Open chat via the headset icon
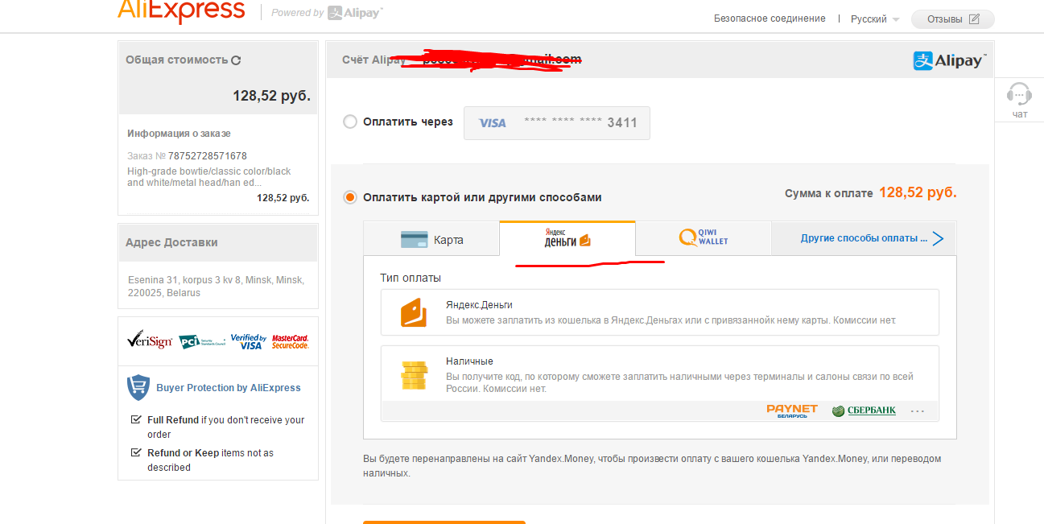Image resolution: width=1044 pixels, height=524 pixels. [1019, 94]
